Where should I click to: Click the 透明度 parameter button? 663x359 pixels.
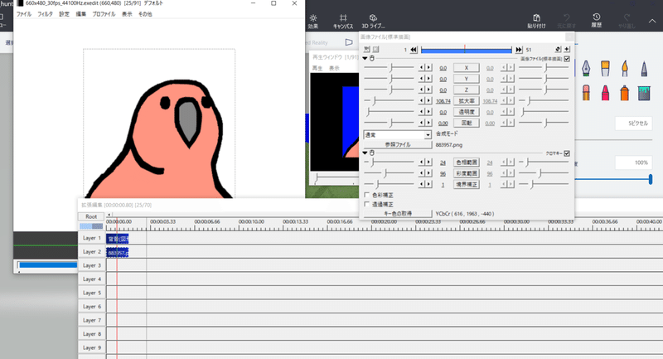[x=467, y=112]
